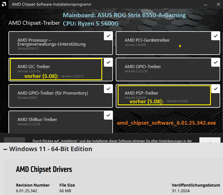Click the AMD PSP-Treiber Version 5.26.0.0 text
The width and height of the screenshot is (223, 195).
click(x=135, y=98)
